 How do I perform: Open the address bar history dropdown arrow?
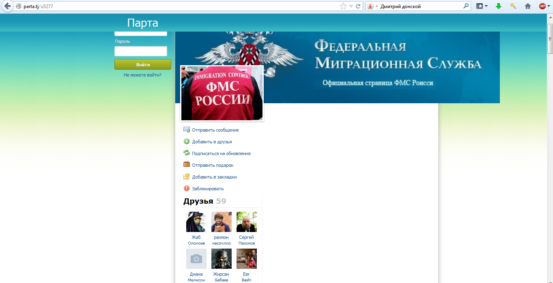click(351, 6)
